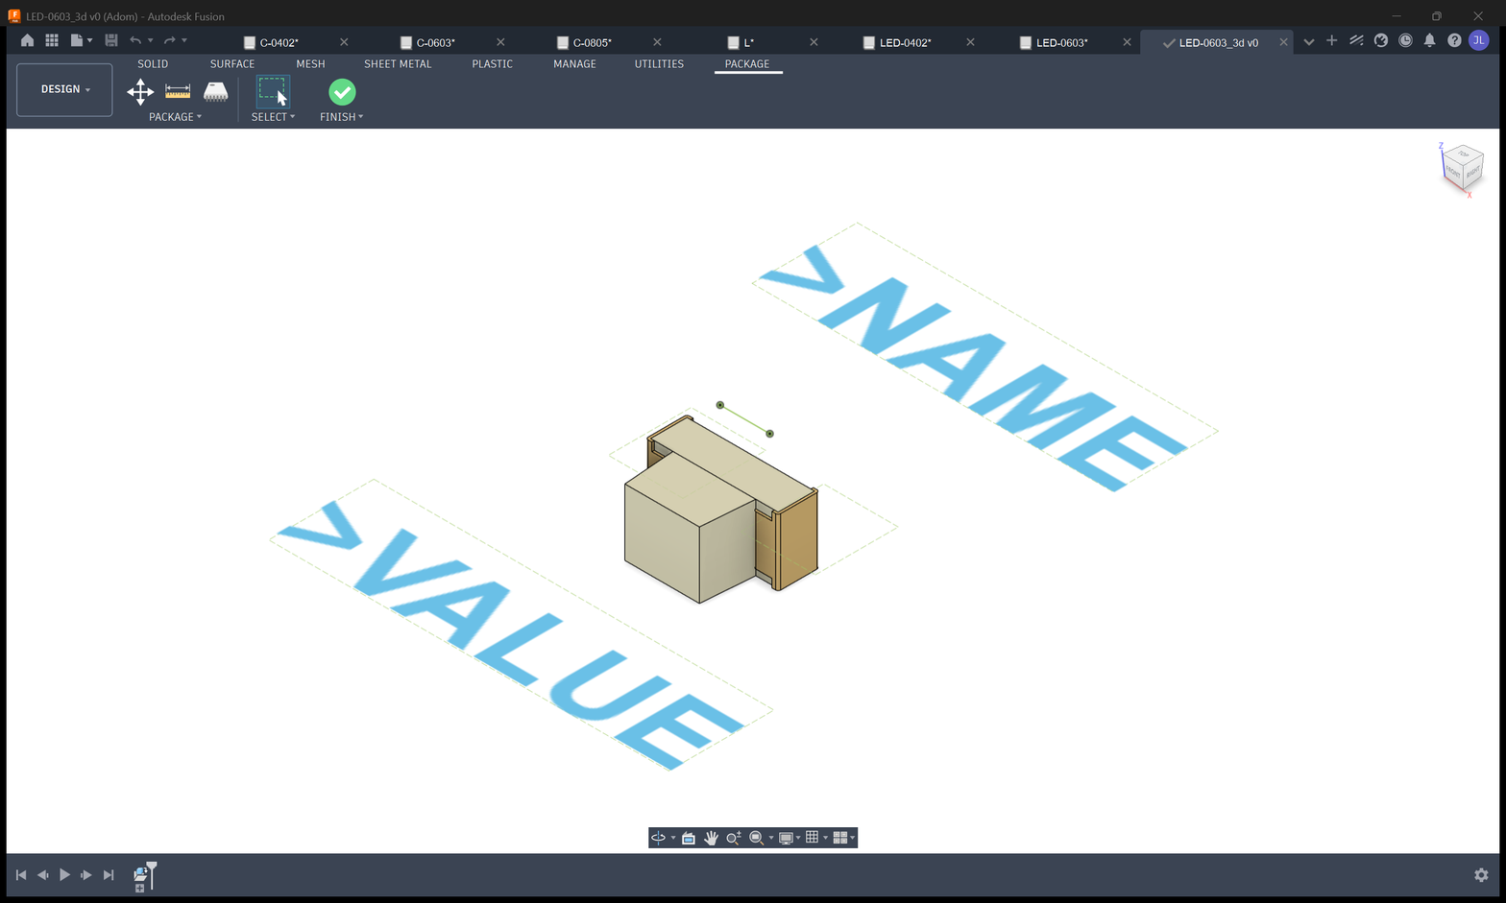The height and width of the screenshot is (903, 1506).
Task: Switch to the MESH tab
Action: [310, 64]
